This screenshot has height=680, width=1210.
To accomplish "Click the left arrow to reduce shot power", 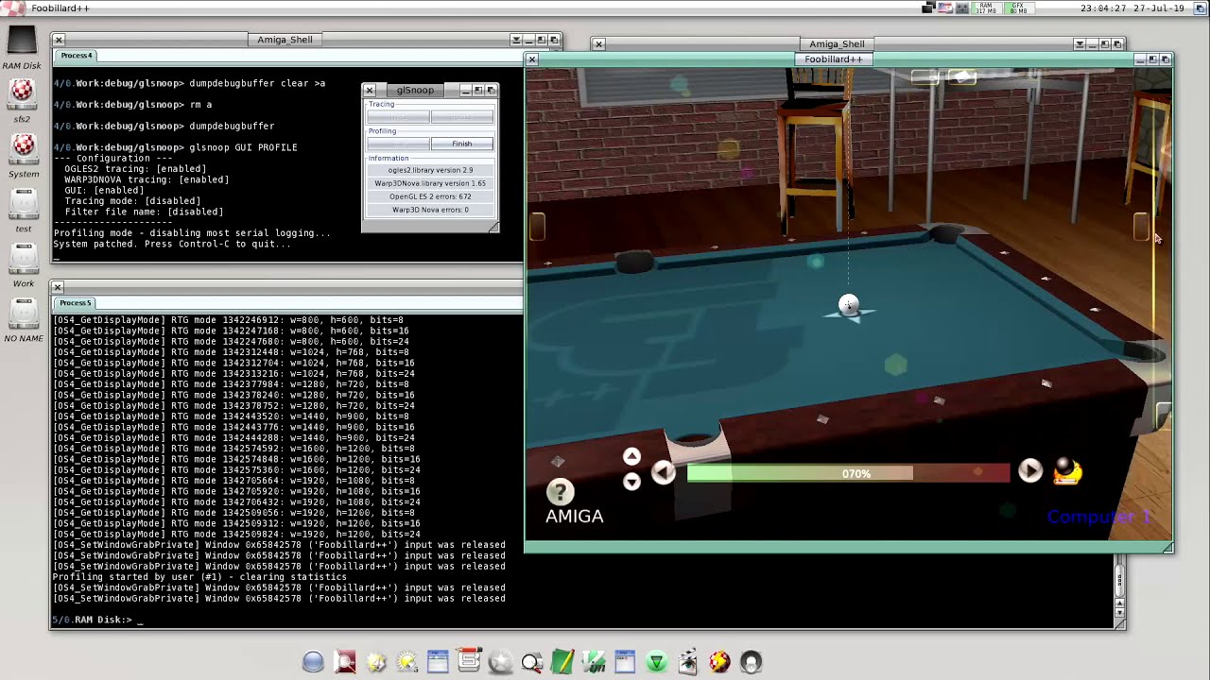I will pos(664,471).
